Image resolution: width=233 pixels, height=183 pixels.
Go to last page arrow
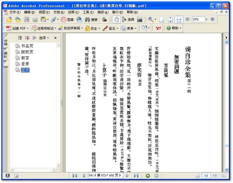click(136, 176)
